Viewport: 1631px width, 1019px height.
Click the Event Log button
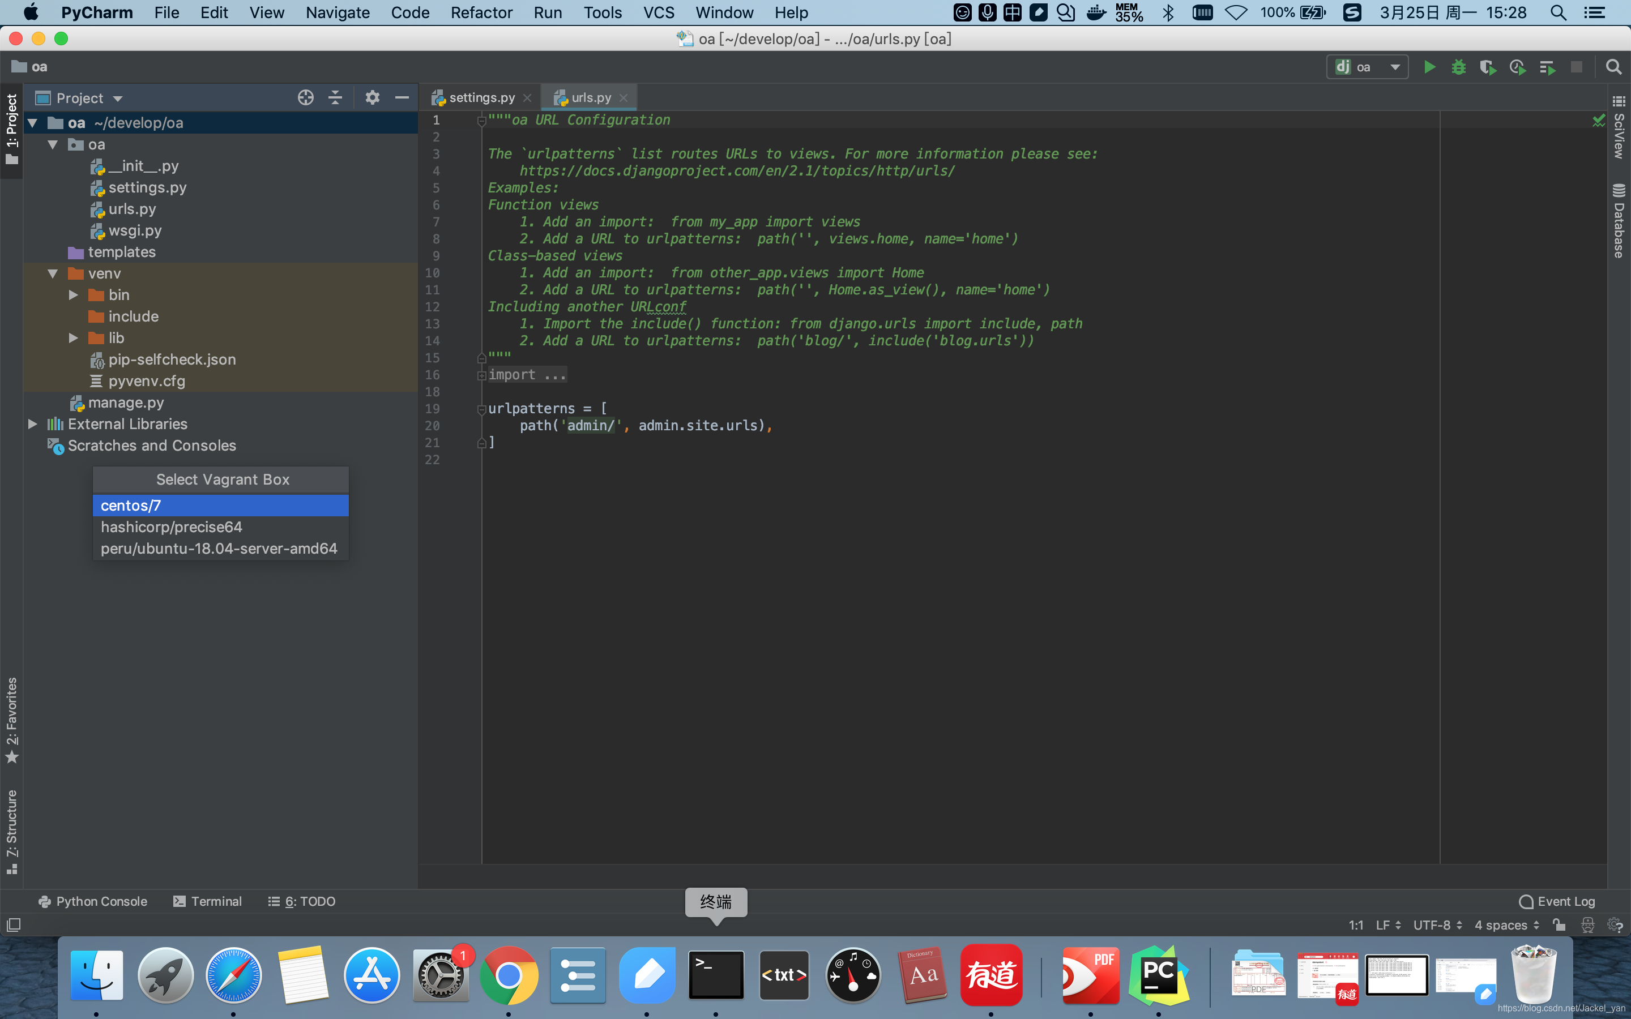click(1557, 901)
